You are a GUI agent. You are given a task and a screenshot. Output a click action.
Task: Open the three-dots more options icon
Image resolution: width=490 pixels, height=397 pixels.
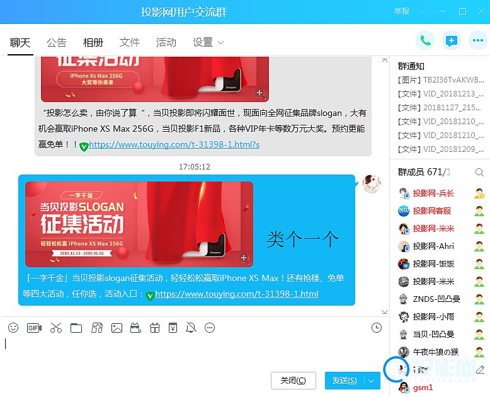tap(478, 40)
